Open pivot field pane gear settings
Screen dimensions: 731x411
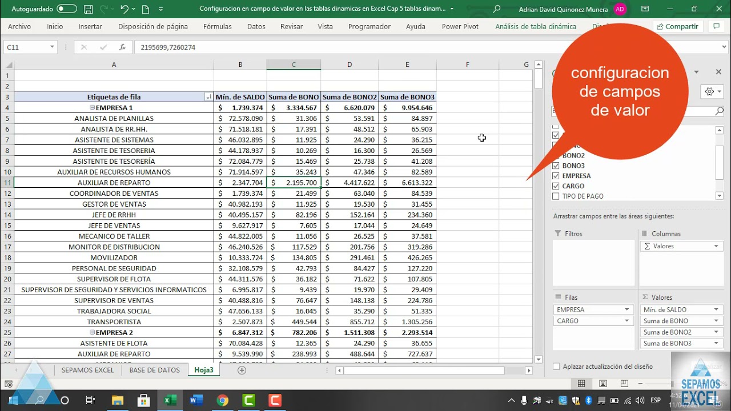(x=710, y=91)
